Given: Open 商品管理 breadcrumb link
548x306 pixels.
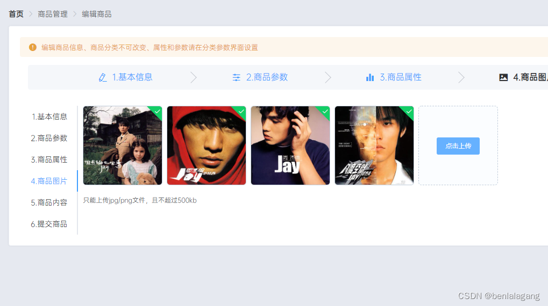Looking at the screenshot, I should tap(53, 14).
